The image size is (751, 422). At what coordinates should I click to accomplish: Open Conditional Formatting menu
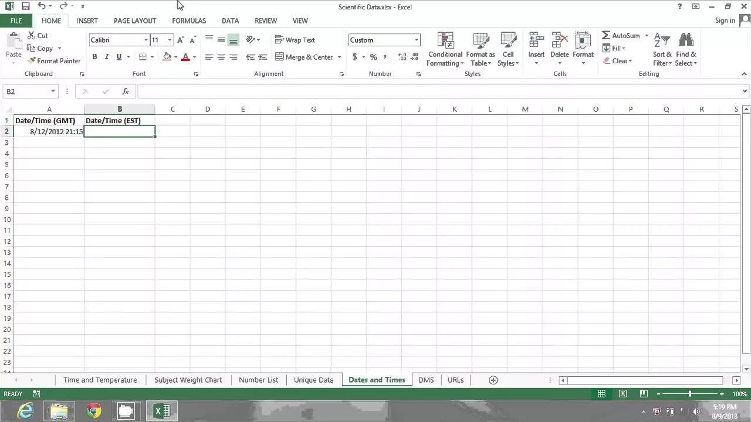click(x=445, y=49)
